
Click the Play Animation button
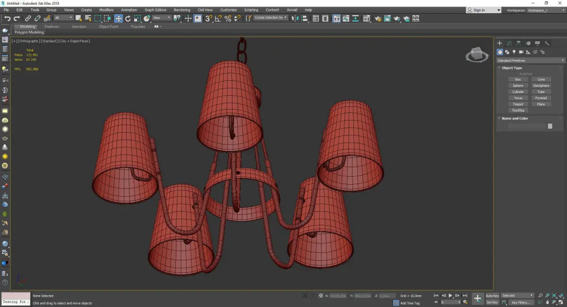tap(451, 296)
